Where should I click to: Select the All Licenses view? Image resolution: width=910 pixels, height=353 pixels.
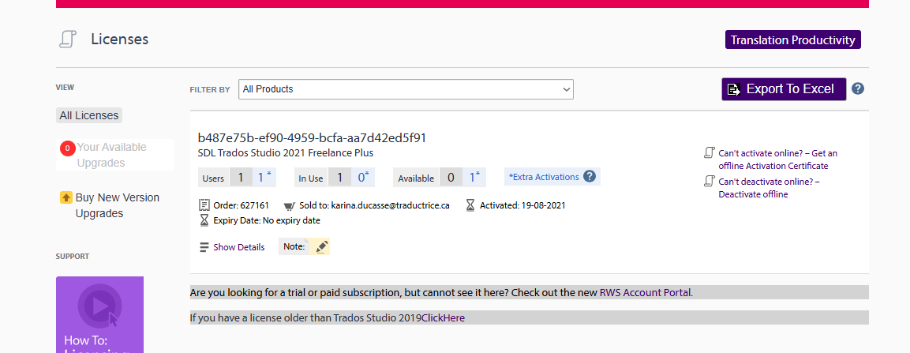89,115
